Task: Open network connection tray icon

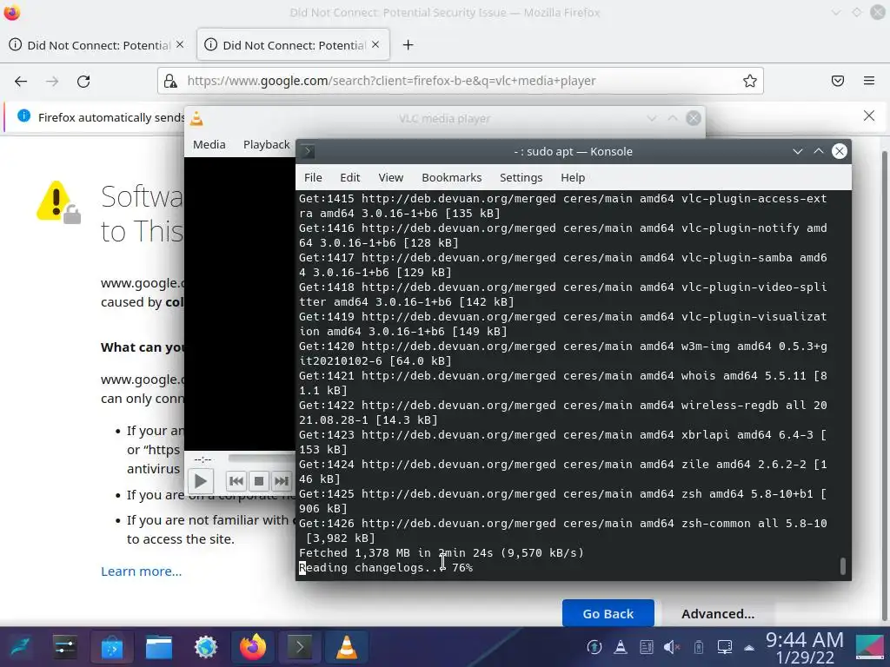Action: [724, 647]
